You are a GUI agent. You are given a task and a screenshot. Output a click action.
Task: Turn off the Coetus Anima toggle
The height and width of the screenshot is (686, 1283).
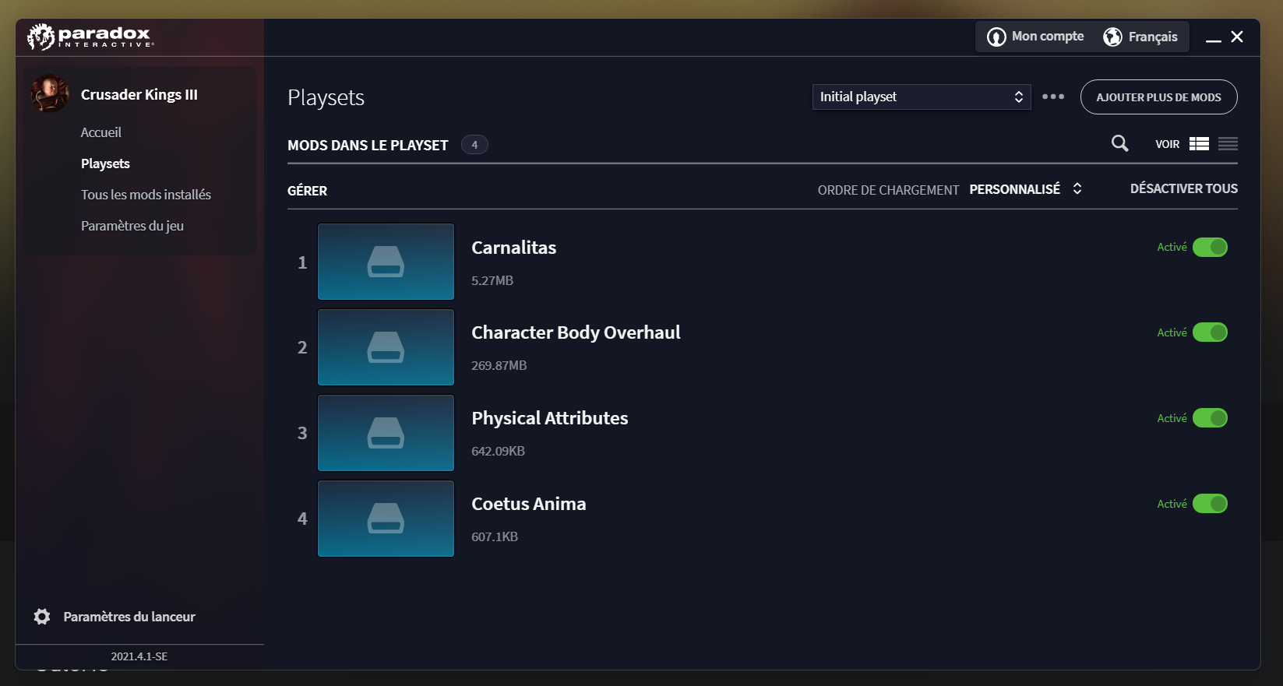pyautogui.click(x=1210, y=504)
